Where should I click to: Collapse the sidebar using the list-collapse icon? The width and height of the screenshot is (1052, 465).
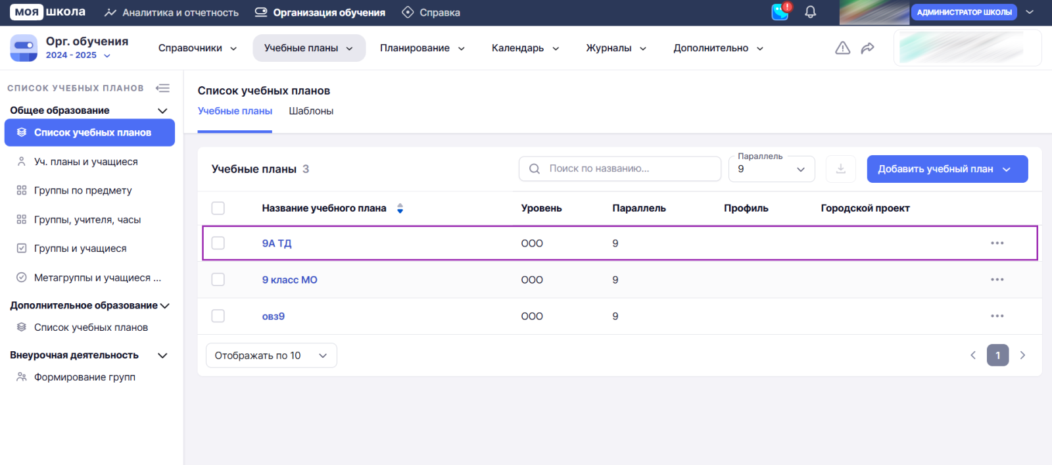(162, 88)
